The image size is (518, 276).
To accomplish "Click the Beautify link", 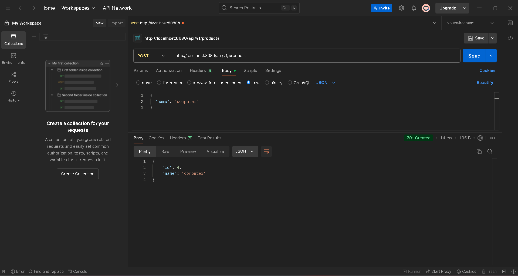I will tap(485, 83).
